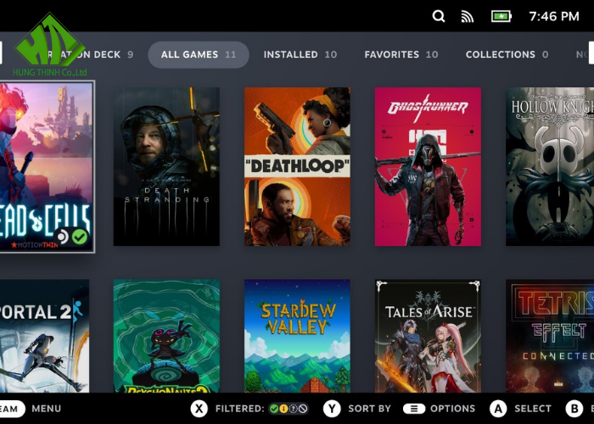Switch to the All Games tab

pyautogui.click(x=198, y=54)
